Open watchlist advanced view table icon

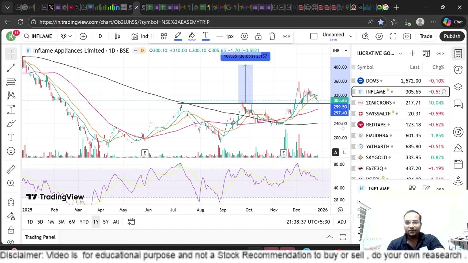click(426, 53)
